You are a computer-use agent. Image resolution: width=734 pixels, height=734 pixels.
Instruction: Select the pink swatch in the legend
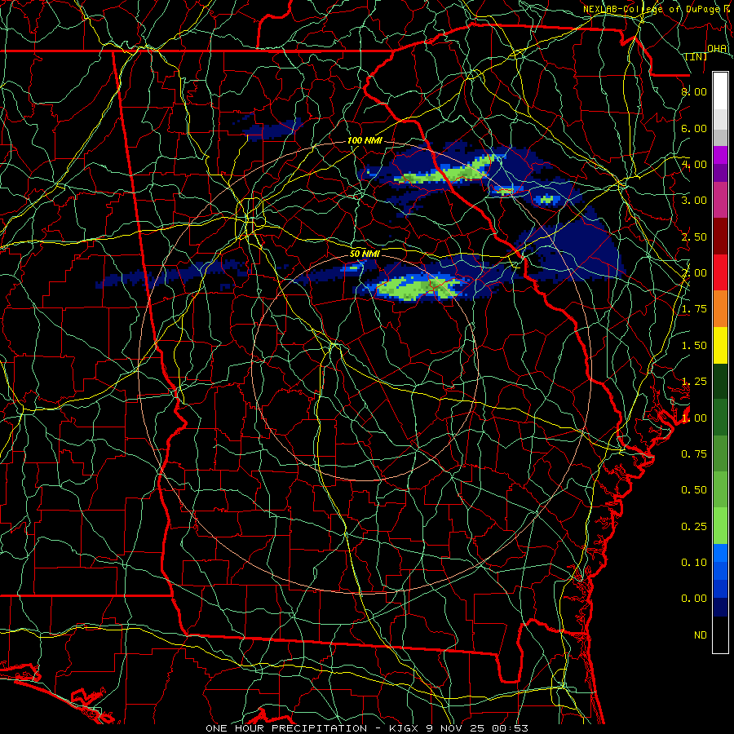point(720,200)
